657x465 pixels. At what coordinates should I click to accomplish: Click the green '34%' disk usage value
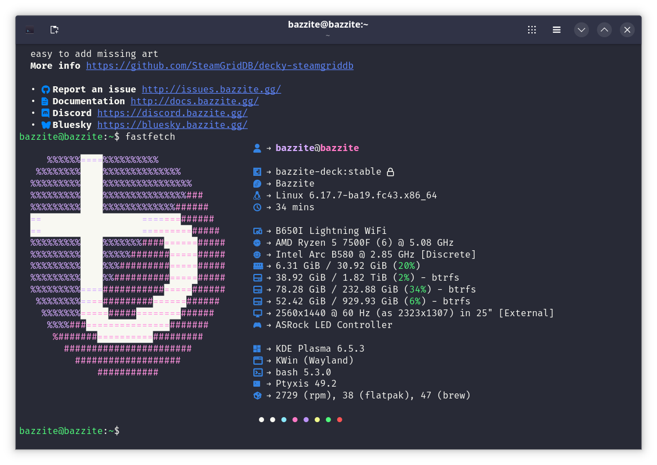click(418, 290)
